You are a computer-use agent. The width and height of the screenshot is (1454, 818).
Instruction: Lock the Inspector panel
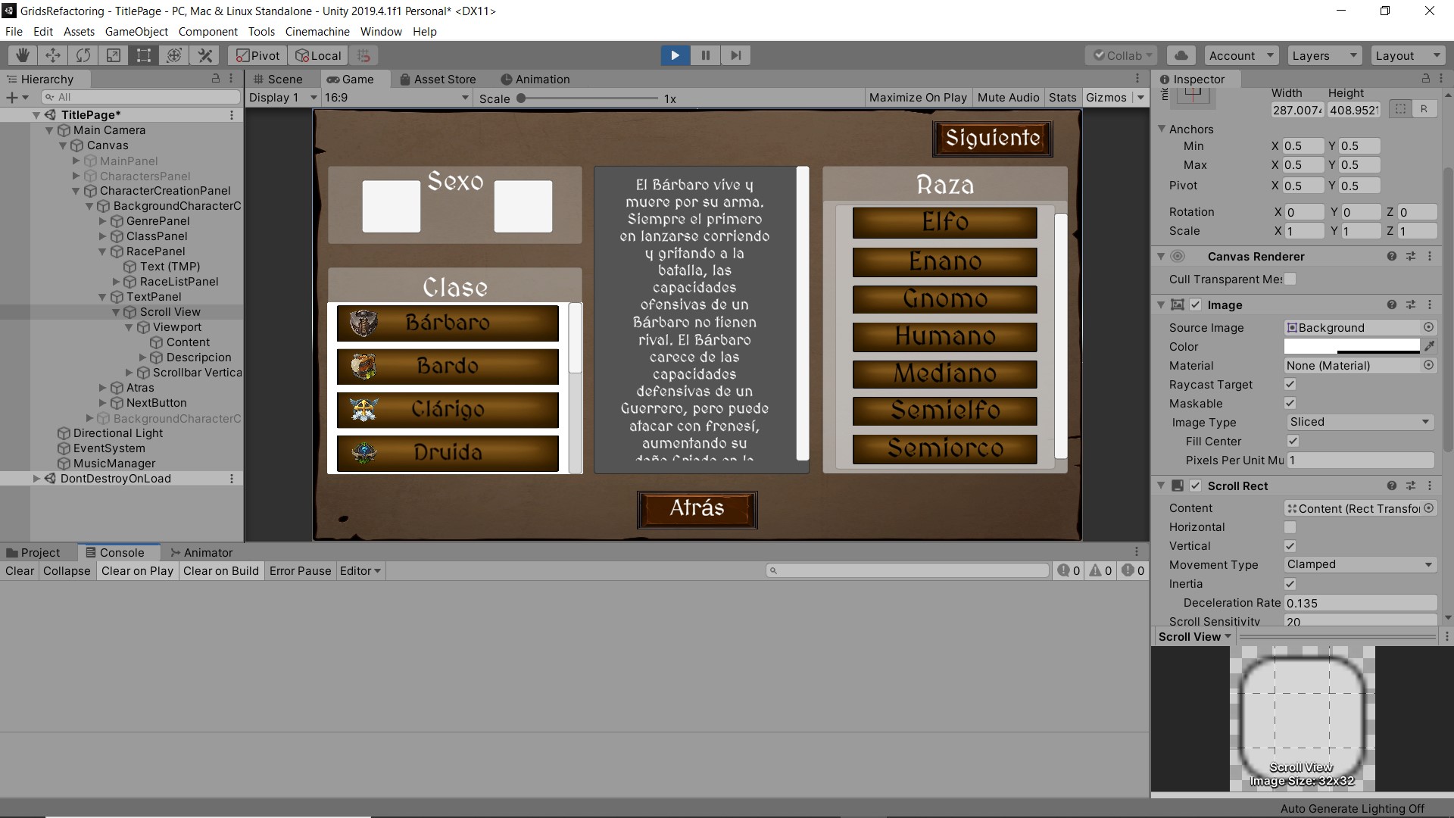tap(1426, 79)
